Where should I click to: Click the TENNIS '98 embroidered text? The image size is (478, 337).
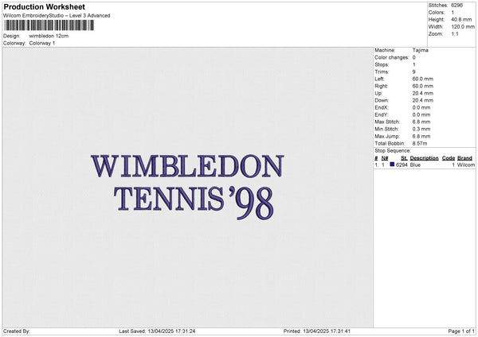(194, 202)
